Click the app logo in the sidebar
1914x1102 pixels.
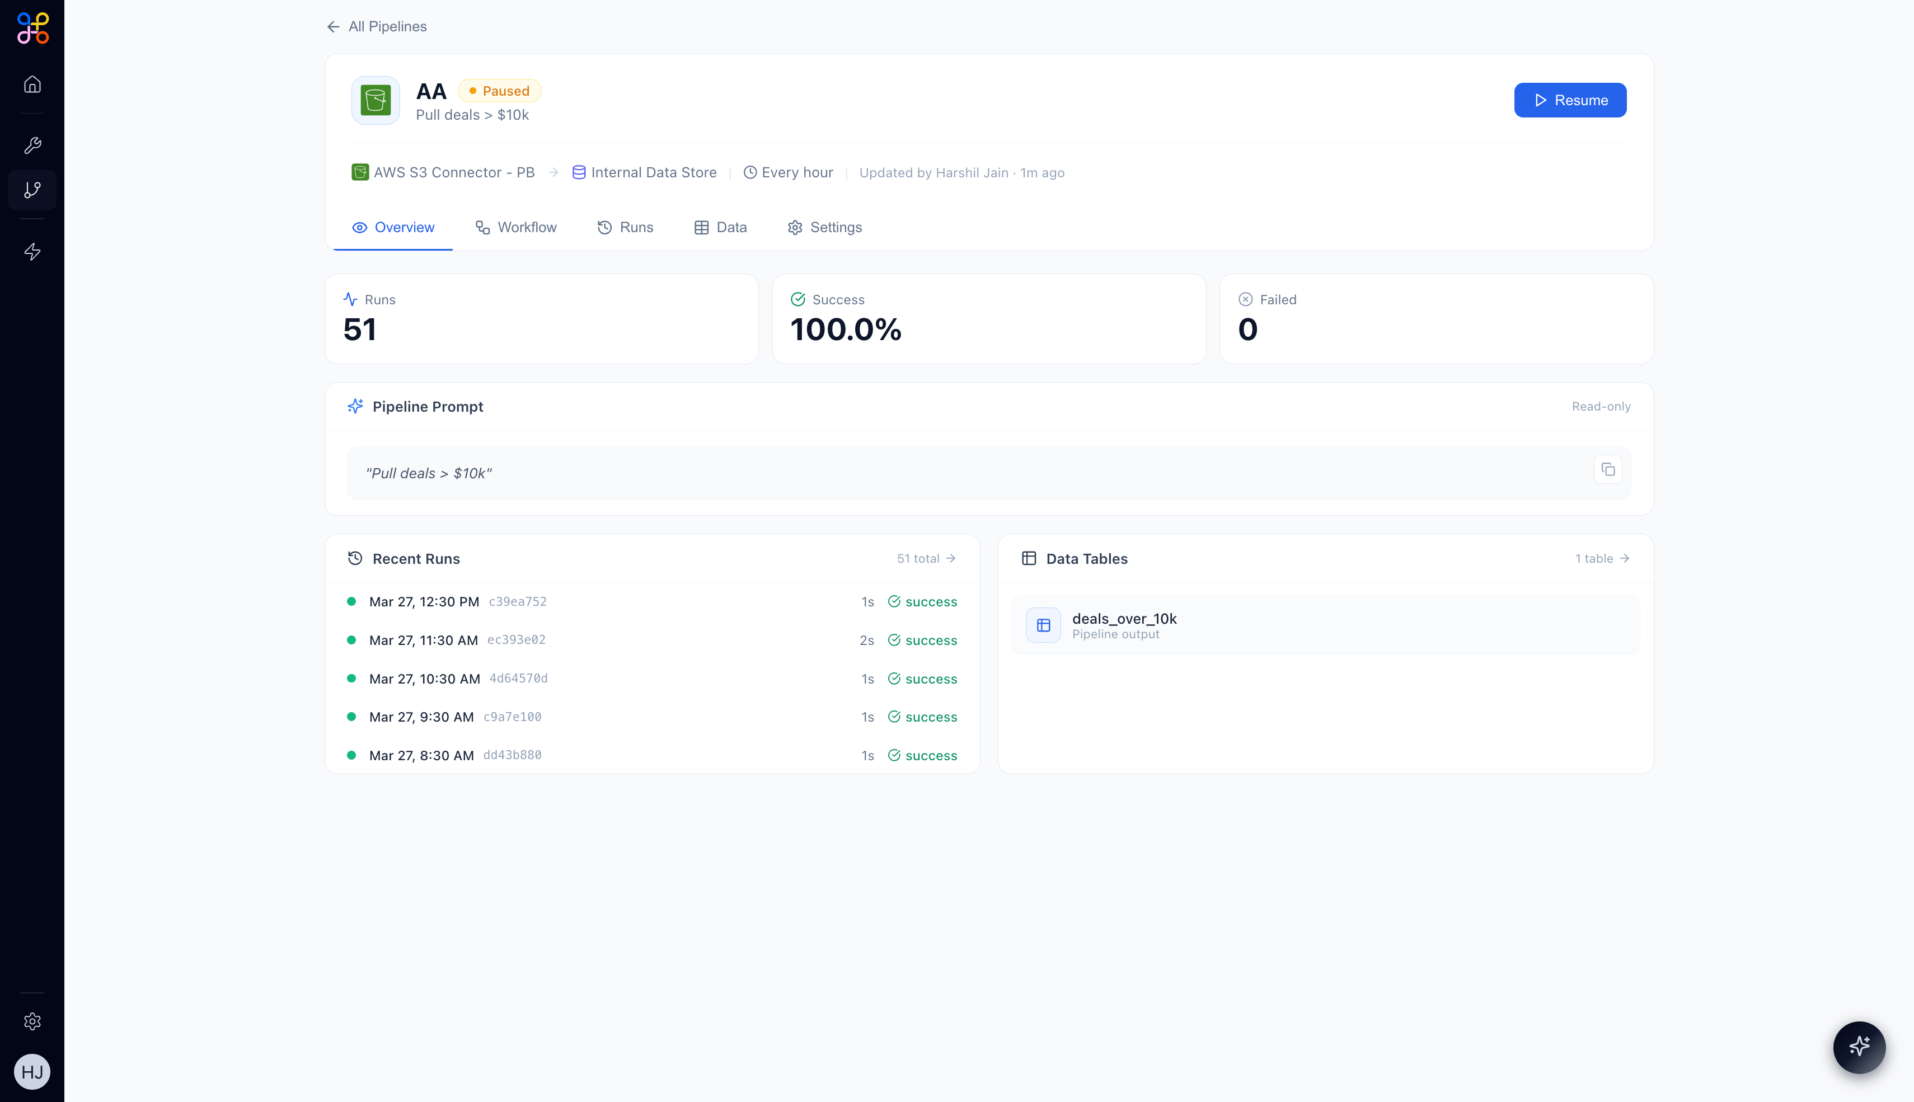click(32, 28)
